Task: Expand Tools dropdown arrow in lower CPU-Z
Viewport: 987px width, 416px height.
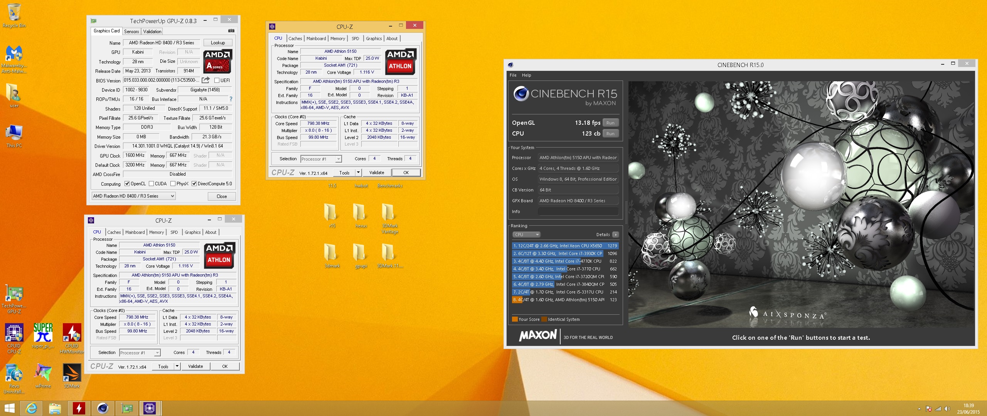Action: pos(177,366)
